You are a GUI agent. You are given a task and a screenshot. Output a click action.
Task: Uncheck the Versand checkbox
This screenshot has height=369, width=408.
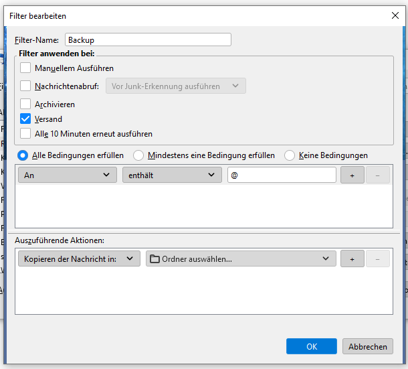25,119
